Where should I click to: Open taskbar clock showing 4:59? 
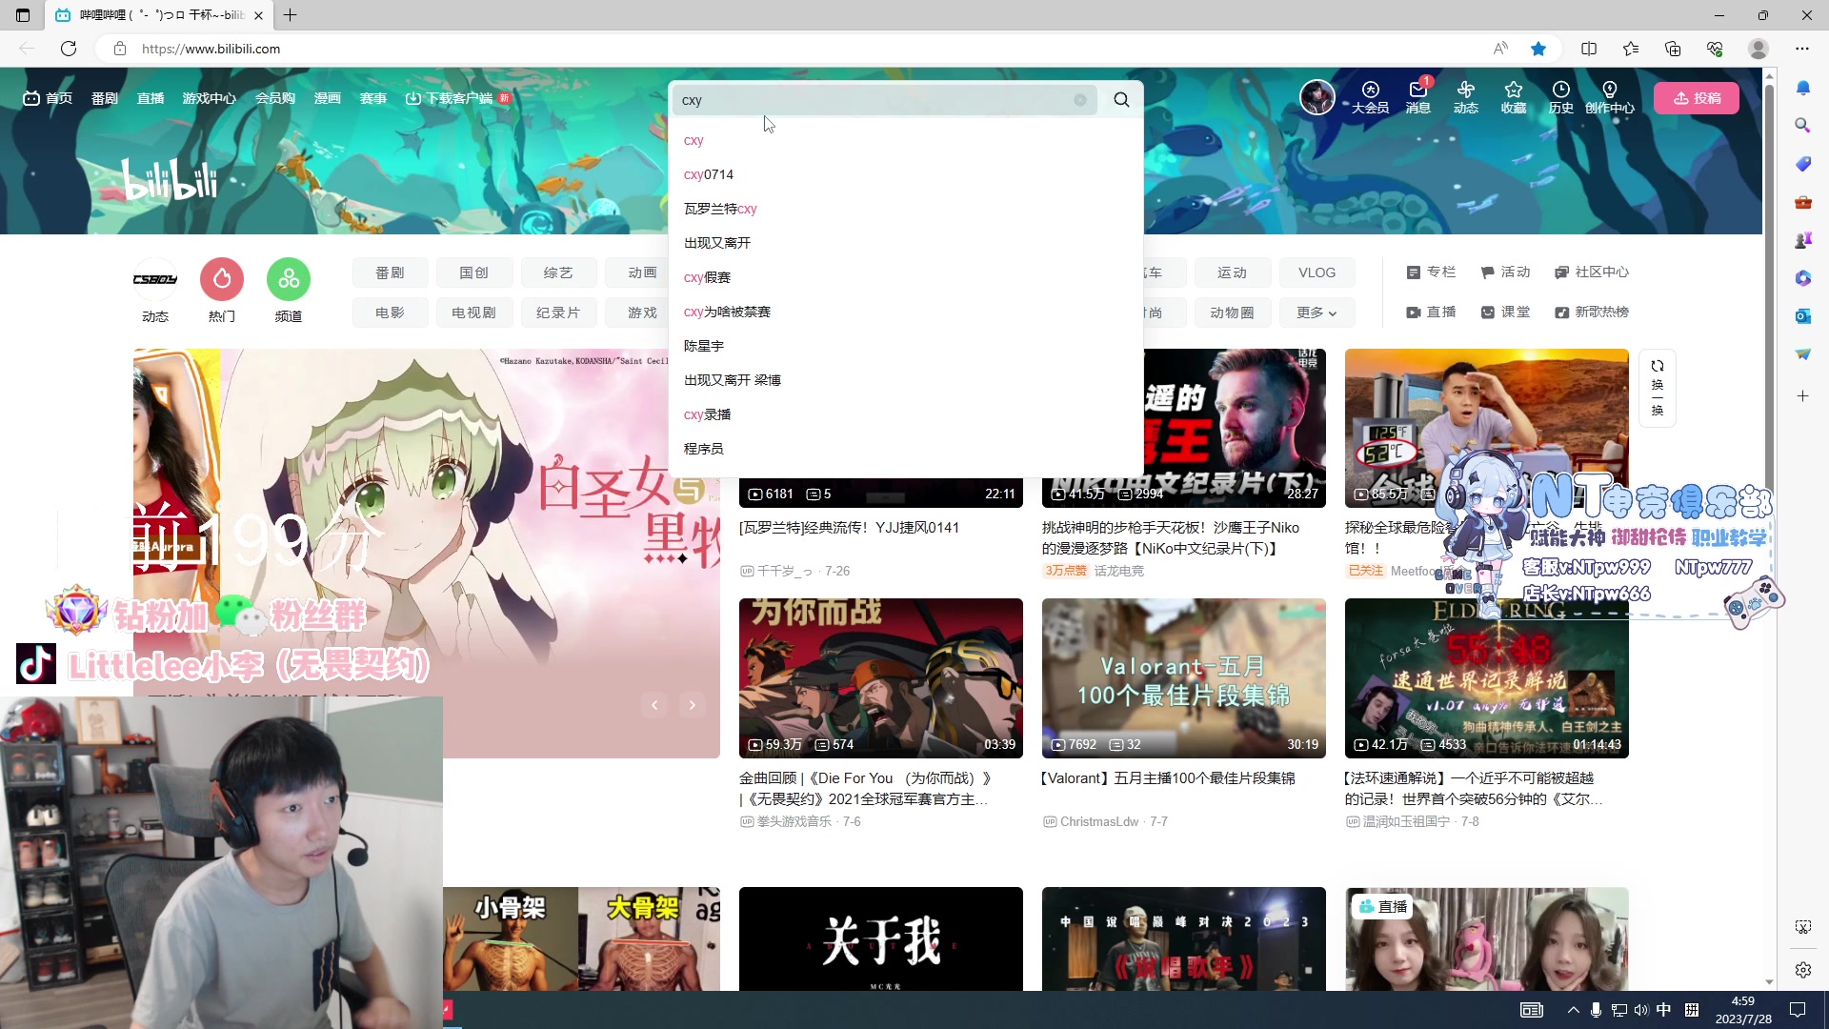click(x=1743, y=1010)
